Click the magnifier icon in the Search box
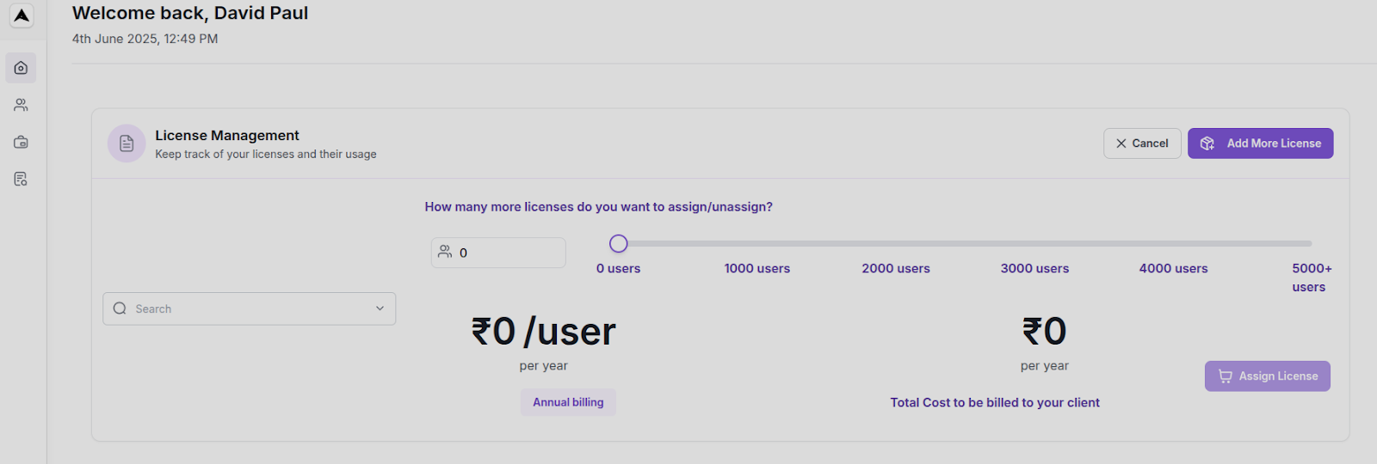Screen dimensions: 1377x464 [120, 308]
